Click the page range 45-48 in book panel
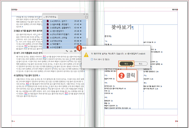Screen dimensions: 189x128 (x=77, y=31)
